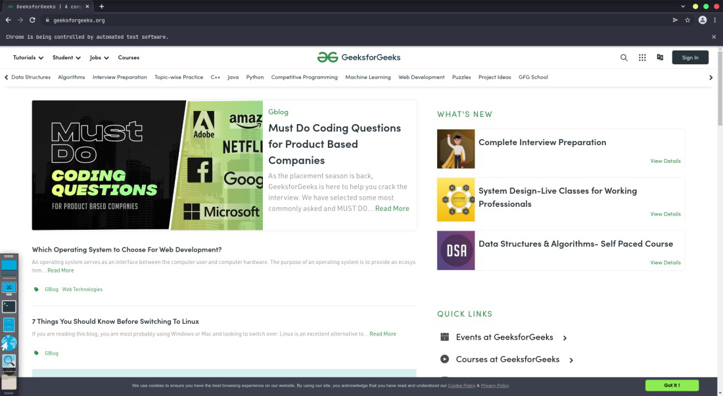The height and width of the screenshot is (396, 723).
Task: Reload the page using the refresh icon
Action: (32, 20)
